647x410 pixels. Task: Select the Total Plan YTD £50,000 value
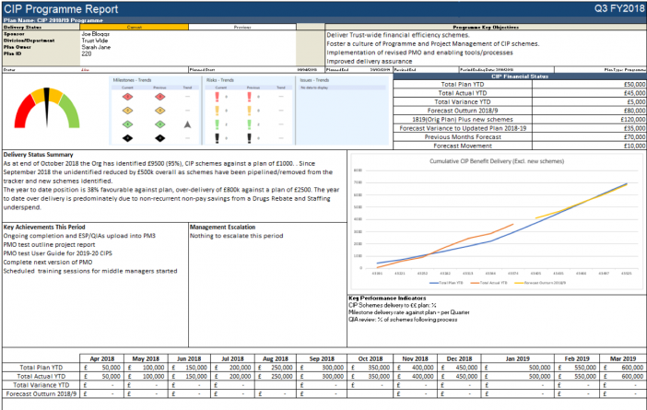click(634, 84)
